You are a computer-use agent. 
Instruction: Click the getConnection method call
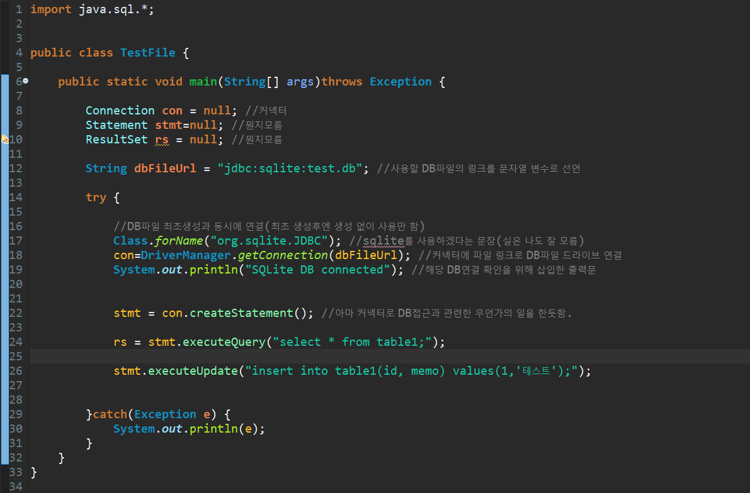(283, 255)
